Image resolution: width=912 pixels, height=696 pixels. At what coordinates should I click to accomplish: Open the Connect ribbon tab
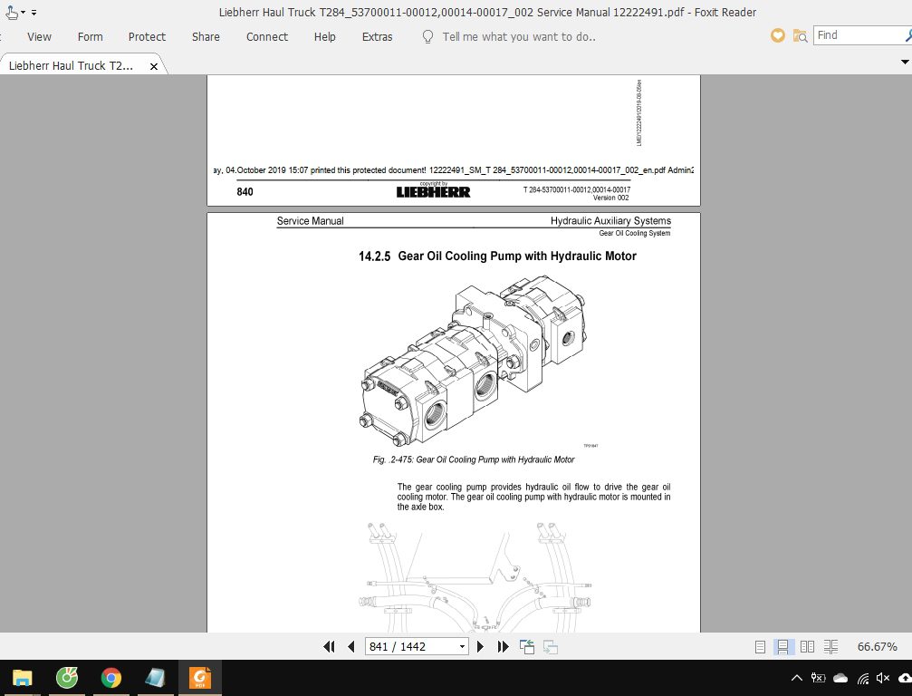267,36
